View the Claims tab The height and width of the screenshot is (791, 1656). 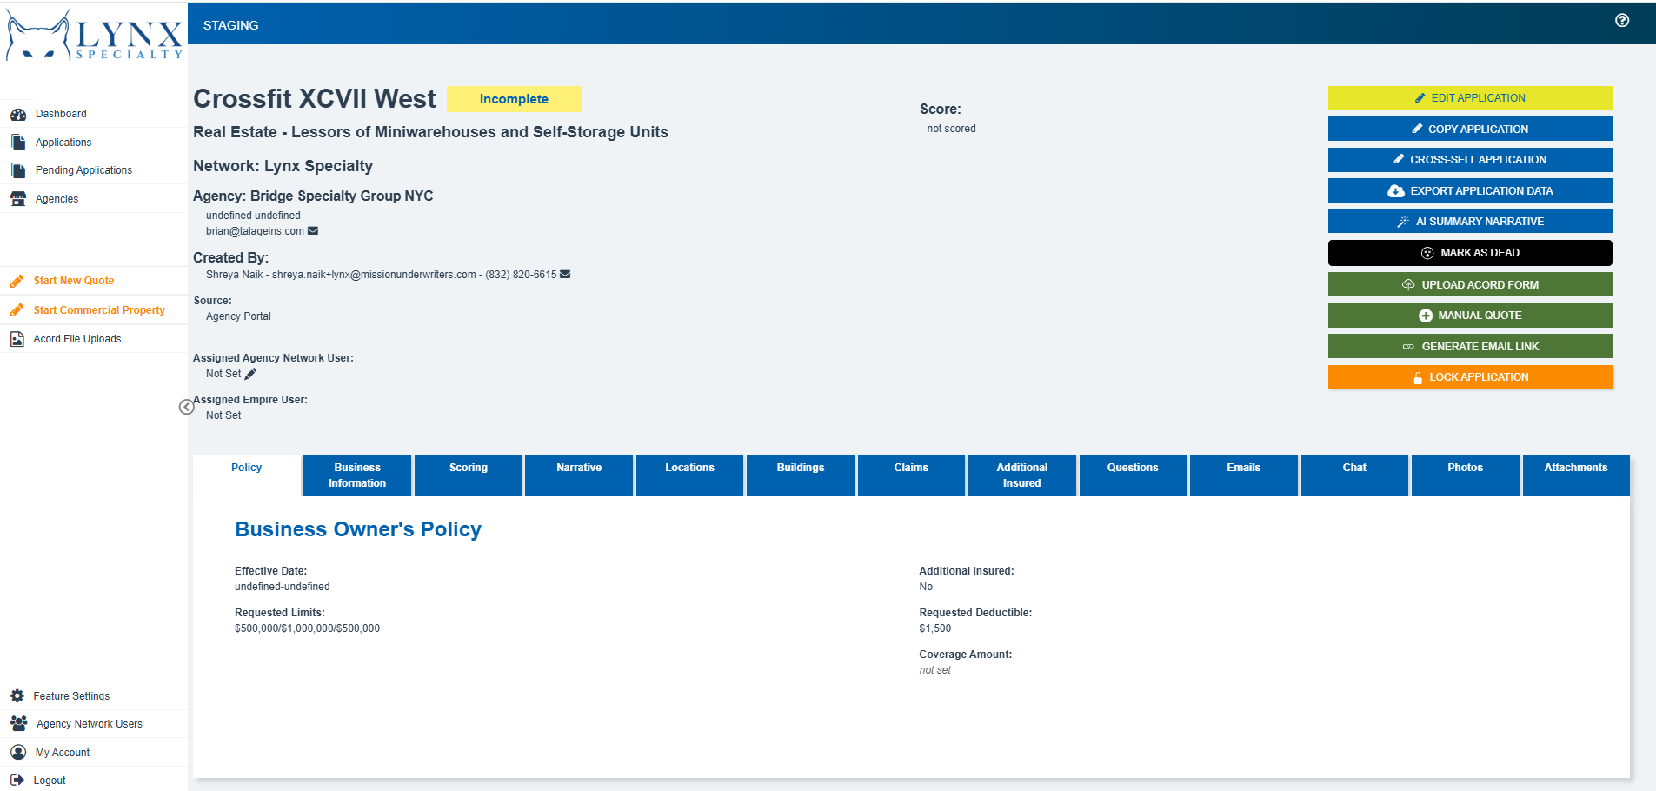pos(911,475)
